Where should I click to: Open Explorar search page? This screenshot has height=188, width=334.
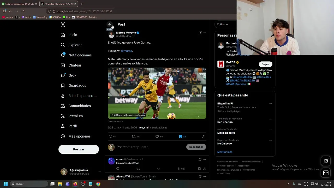click(x=71, y=45)
